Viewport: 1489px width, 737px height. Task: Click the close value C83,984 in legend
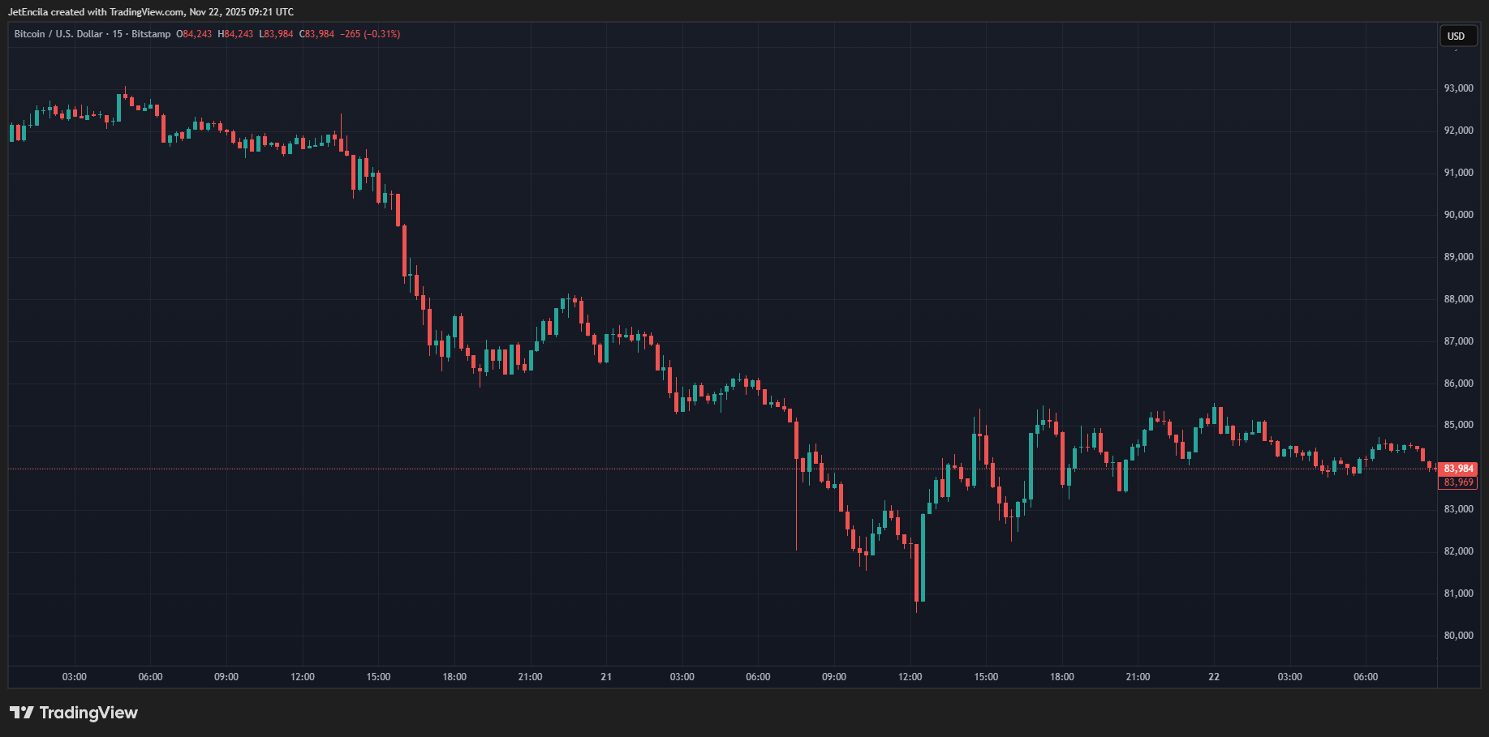[x=316, y=34]
